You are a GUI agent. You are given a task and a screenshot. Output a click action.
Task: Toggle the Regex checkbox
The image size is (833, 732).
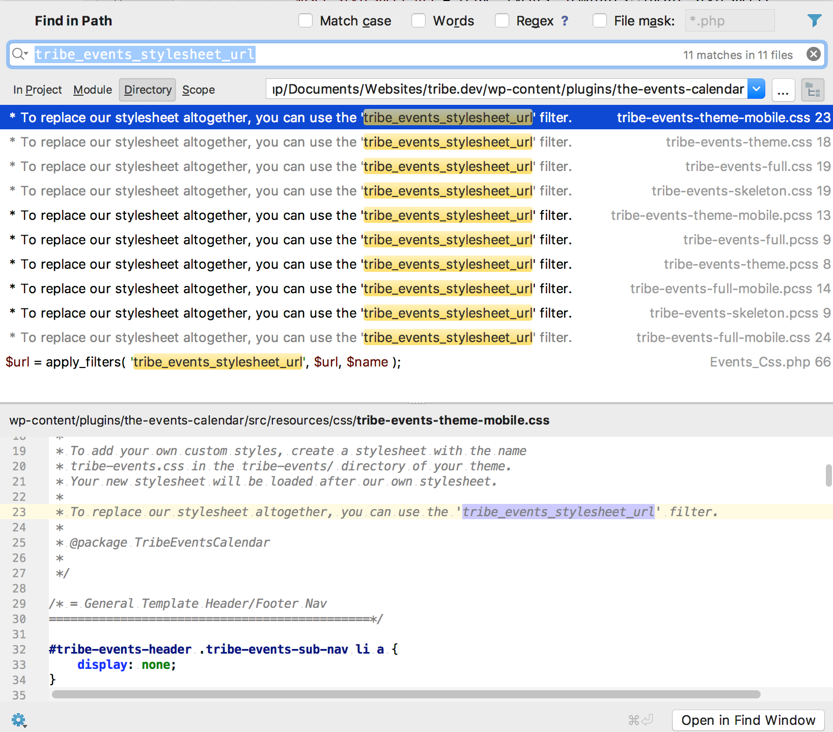pos(502,21)
